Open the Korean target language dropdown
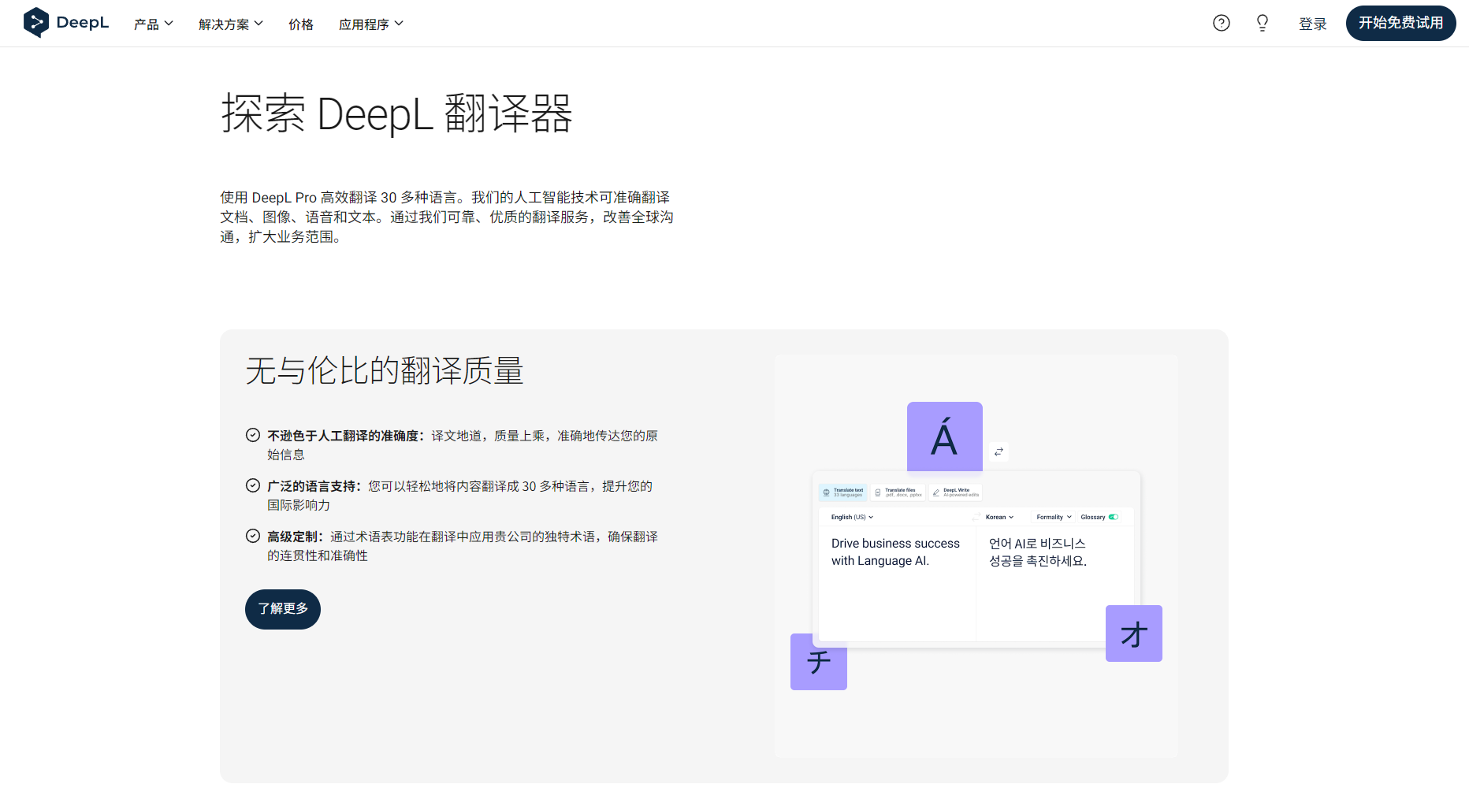The width and height of the screenshot is (1469, 795). tap(998, 517)
